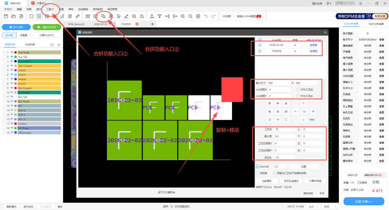Click the Job间距X input field
The height and width of the screenshot is (210, 389).
pyautogui.click(x=280, y=90)
